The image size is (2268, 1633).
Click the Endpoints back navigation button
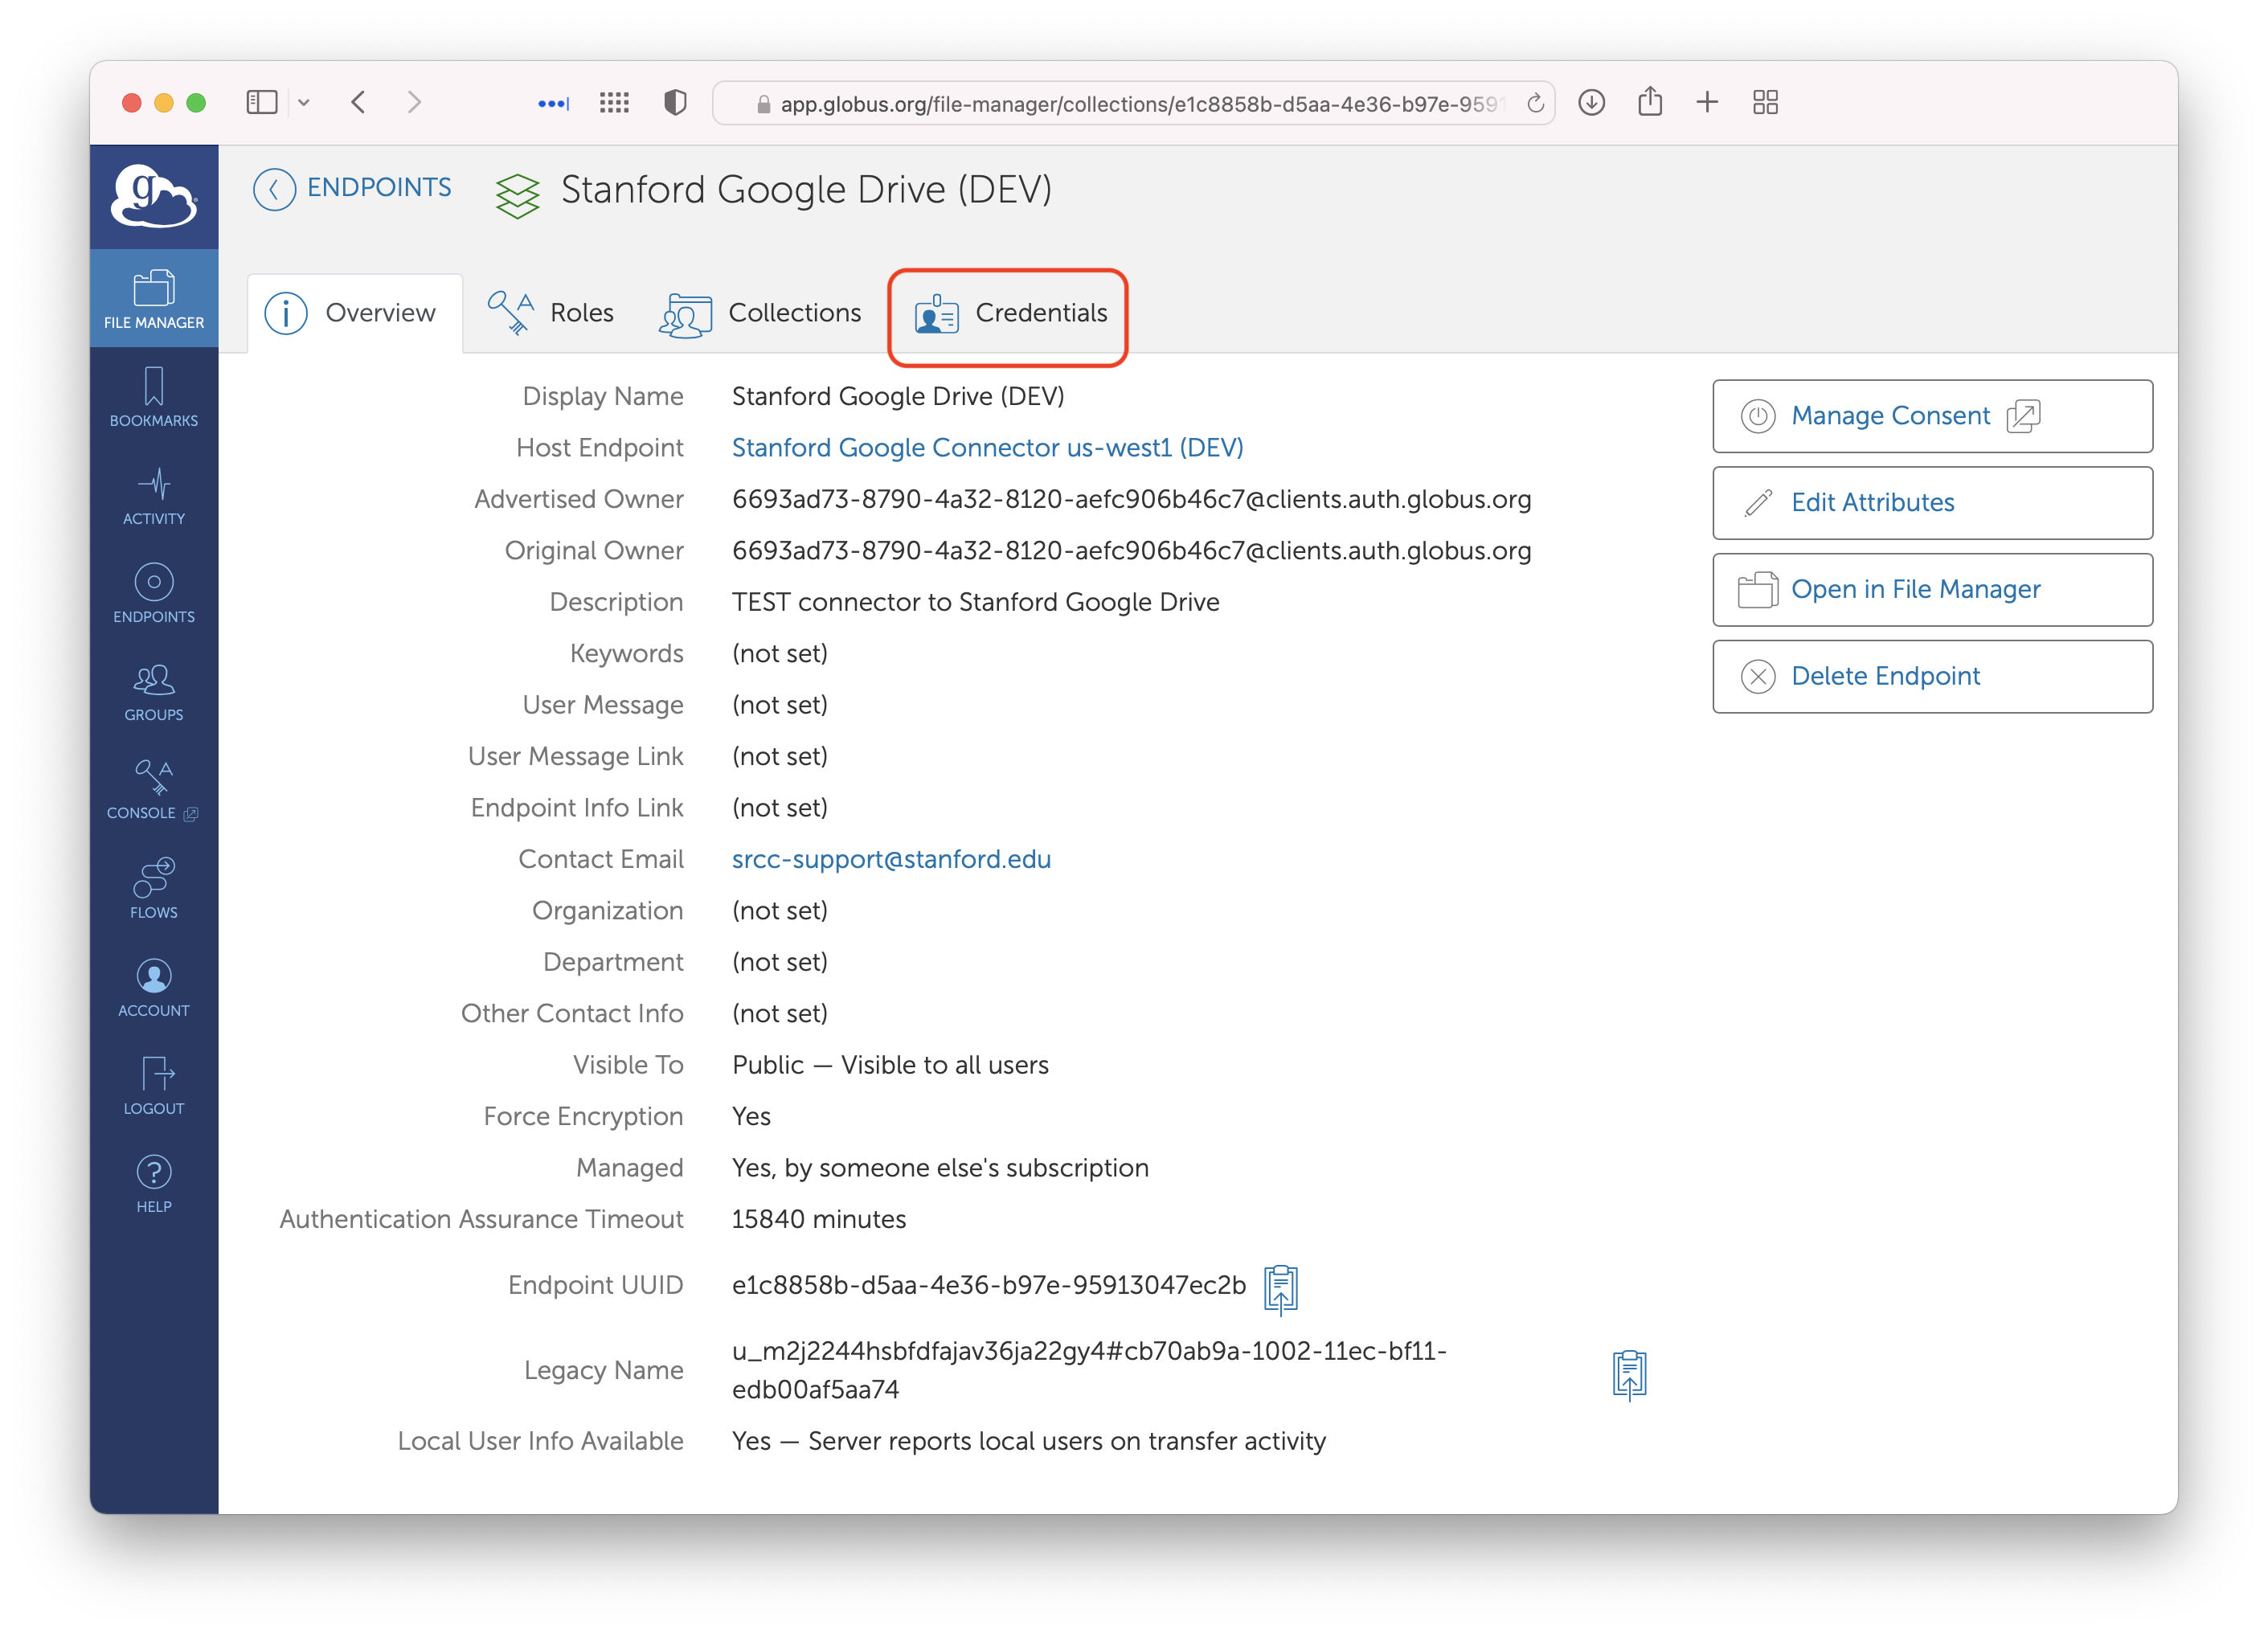point(275,189)
